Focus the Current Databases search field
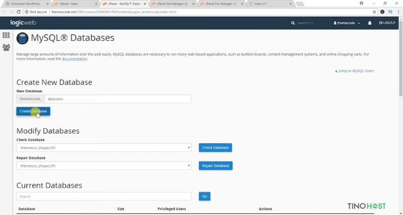 (x=104, y=196)
